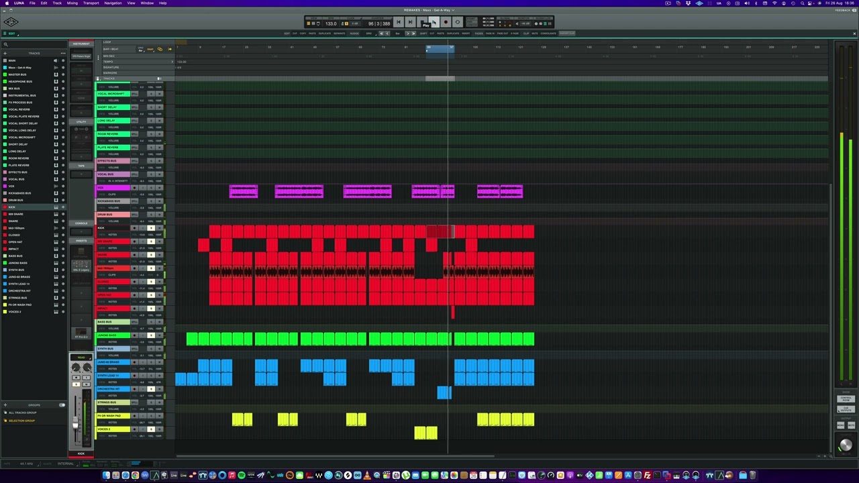This screenshot has width=859, height=483.
Task: Select the first magenta VOX clip
Action: pos(244,192)
